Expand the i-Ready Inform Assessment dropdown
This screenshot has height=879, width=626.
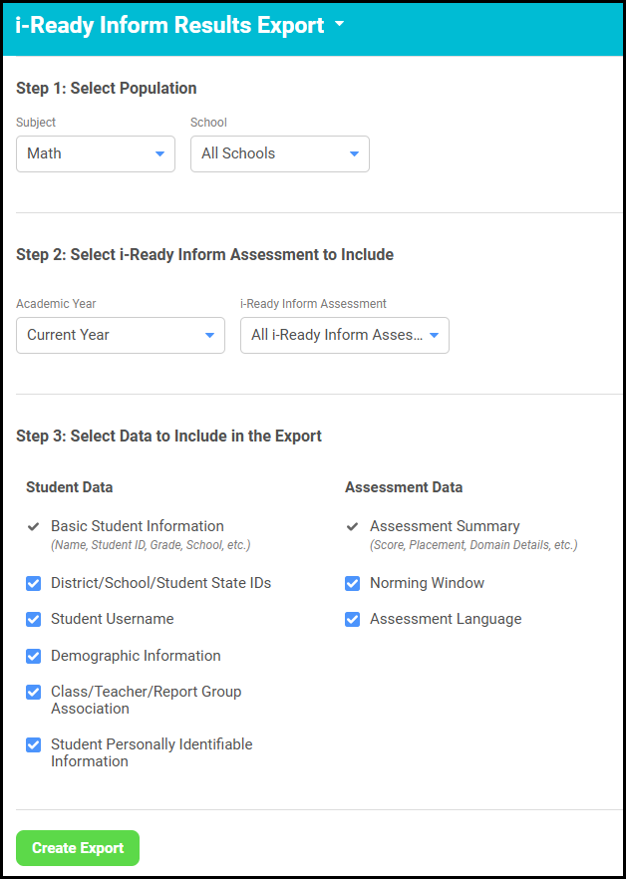[x=345, y=335]
